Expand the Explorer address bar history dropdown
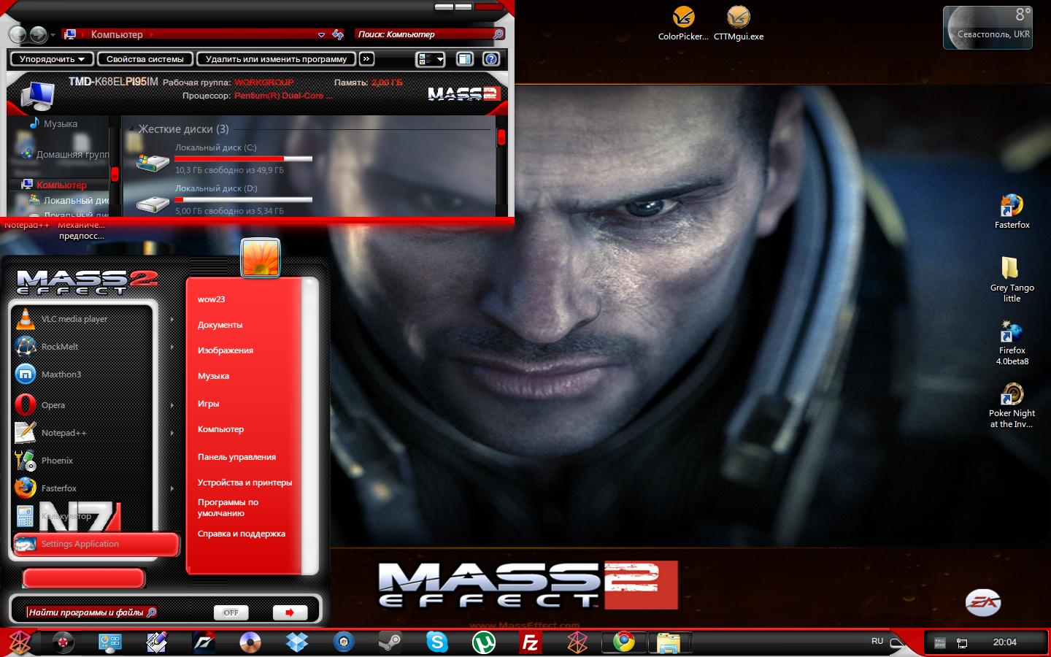The width and height of the screenshot is (1051, 657). [321, 34]
